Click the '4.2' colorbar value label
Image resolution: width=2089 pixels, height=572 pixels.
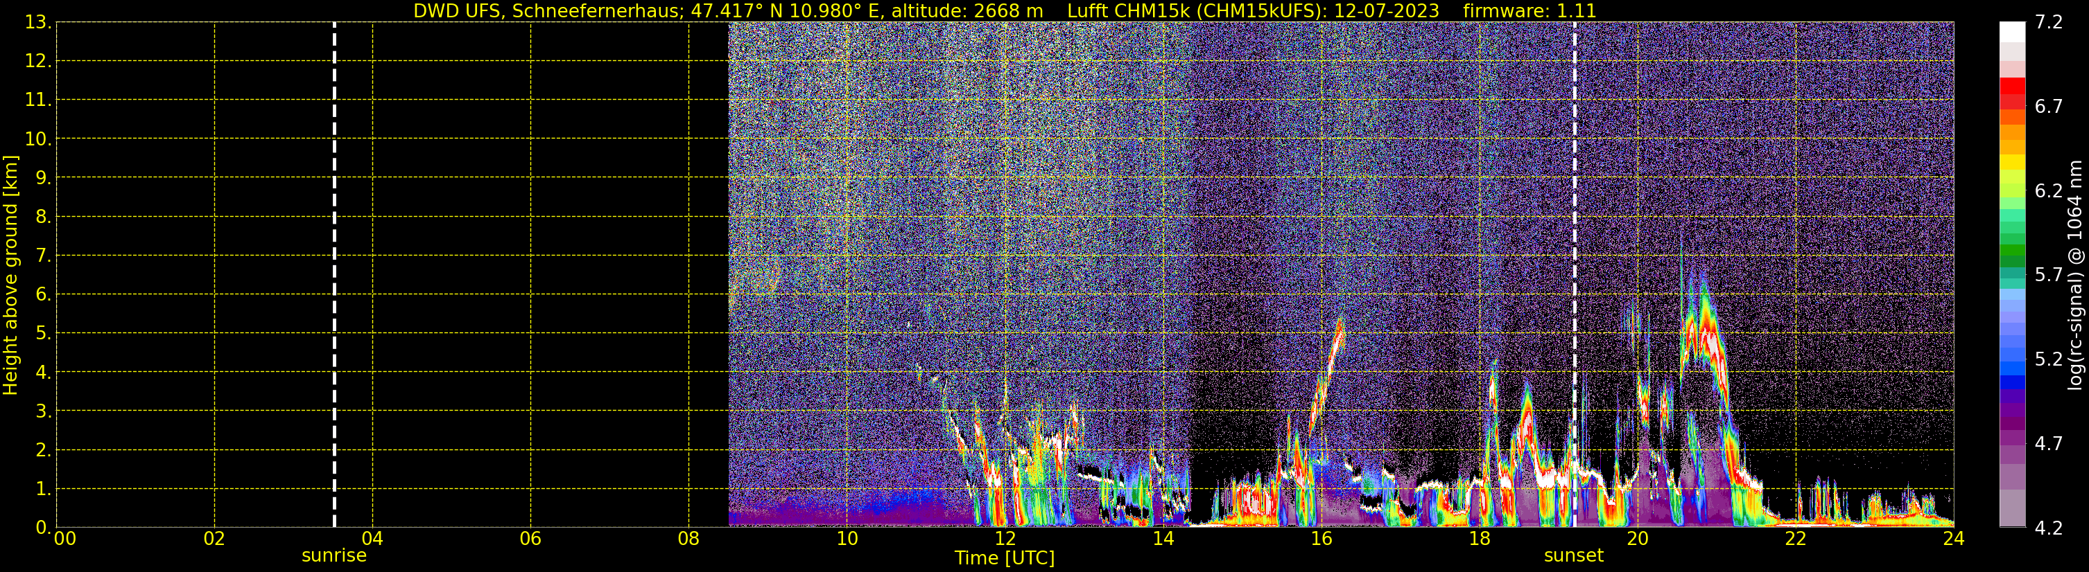click(2049, 528)
